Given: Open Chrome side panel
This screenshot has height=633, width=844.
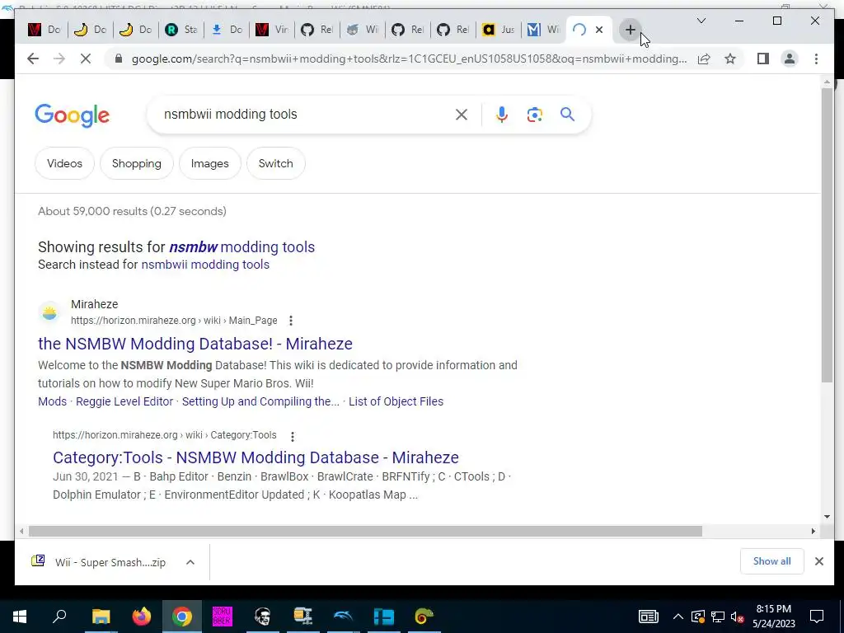Looking at the screenshot, I should (x=762, y=59).
